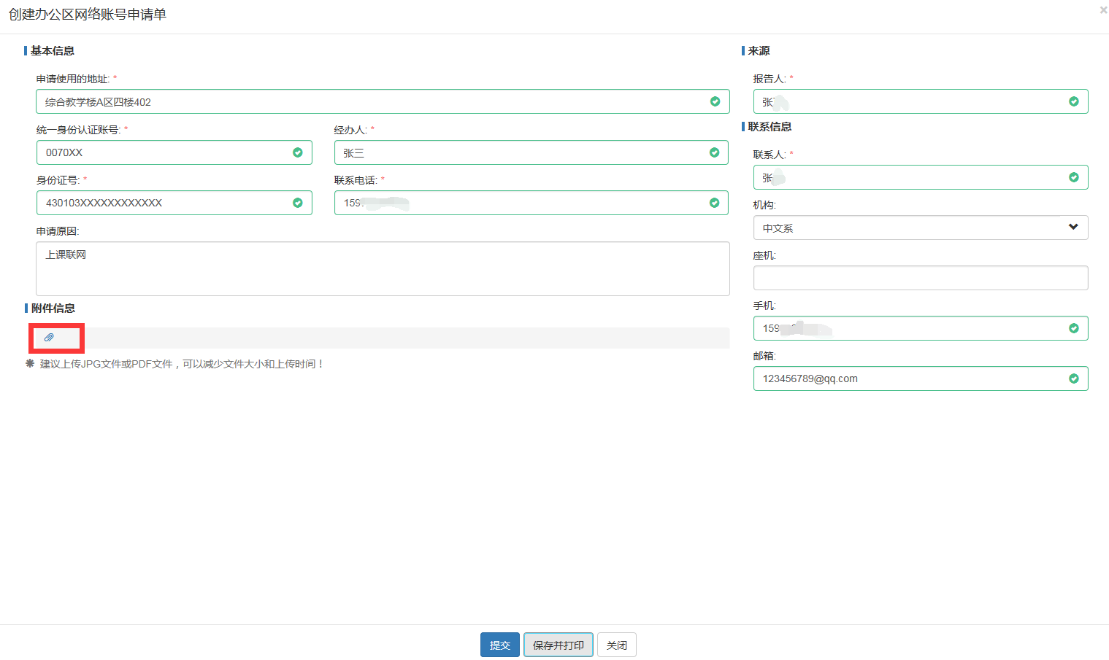The image size is (1109, 660).
Task: Close dialog with top-right X
Action: 1103,10
